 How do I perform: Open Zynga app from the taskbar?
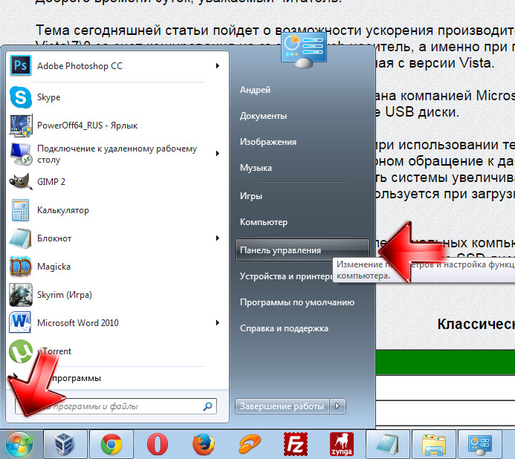coord(342,445)
